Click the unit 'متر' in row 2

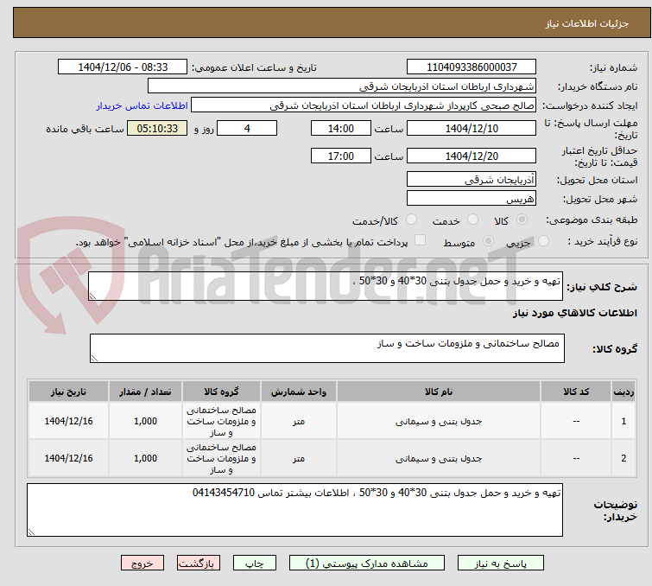click(299, 458)
